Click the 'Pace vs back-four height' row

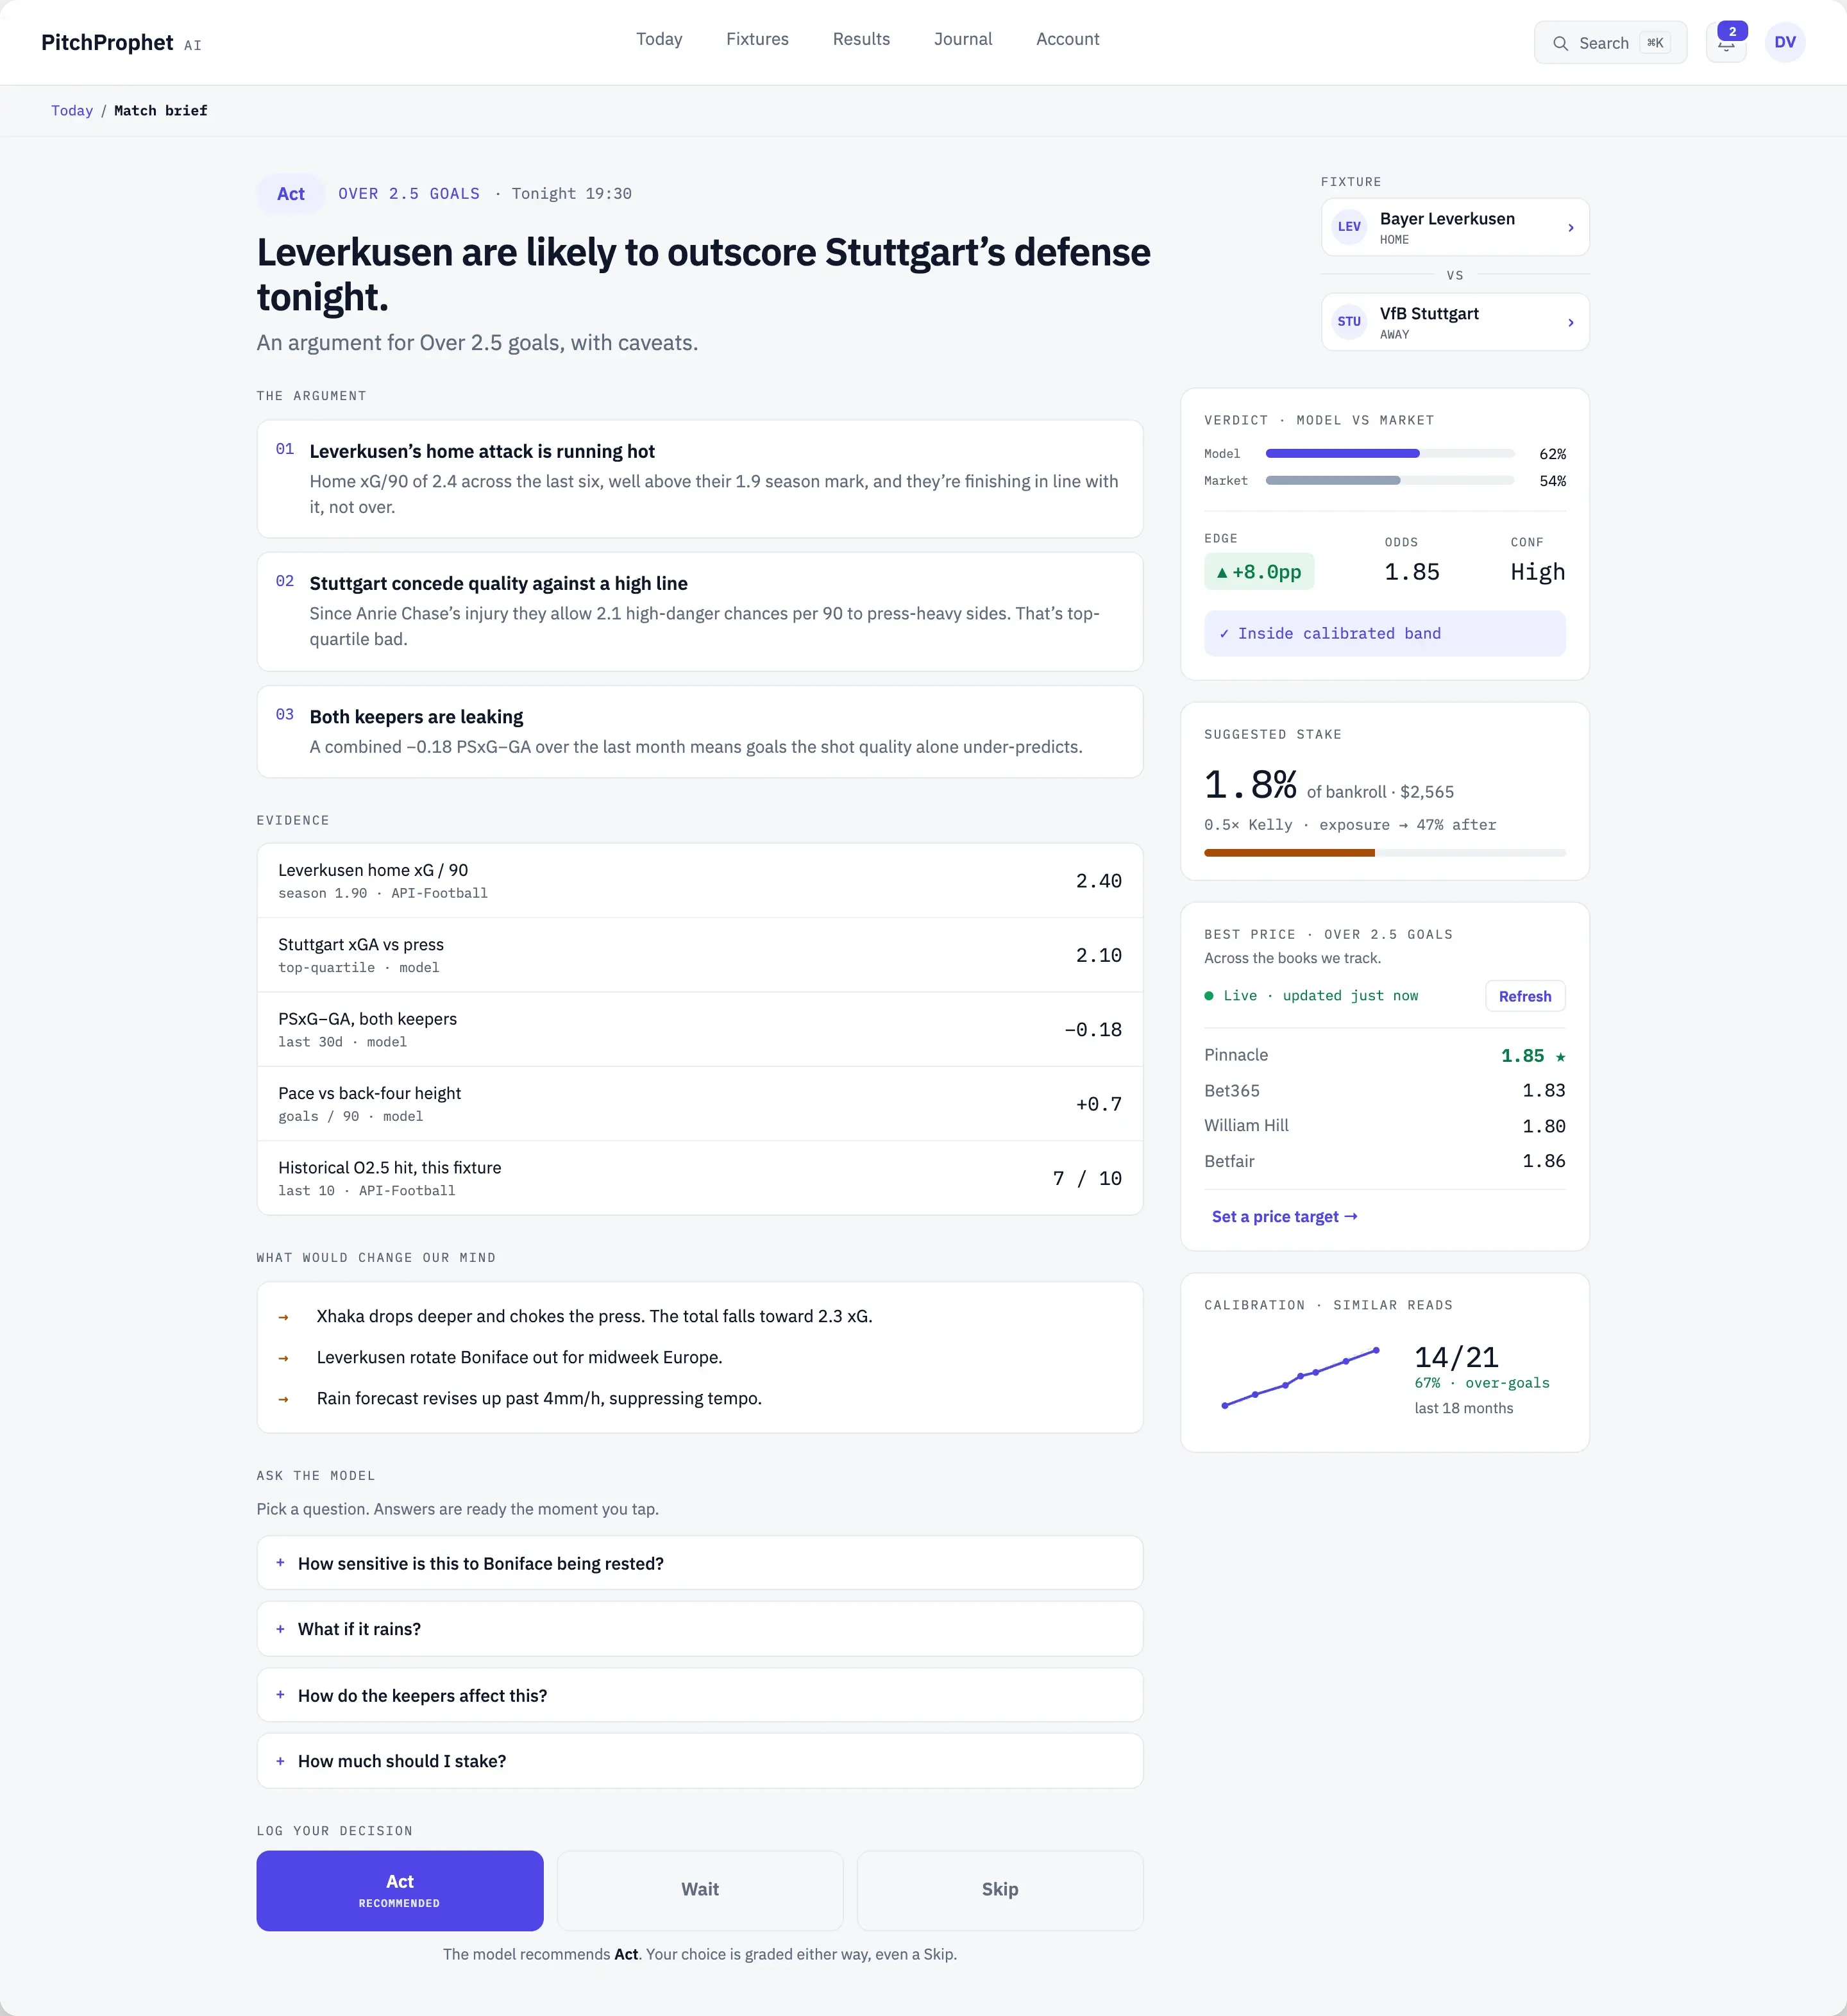coord(699,1104)
